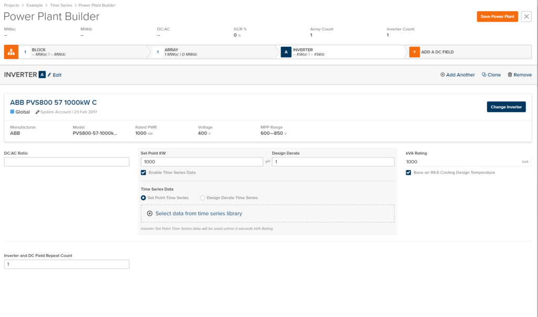
Task: Click the Inverter and DC Field Repeat Count field
Action: [x=67, y=264]
